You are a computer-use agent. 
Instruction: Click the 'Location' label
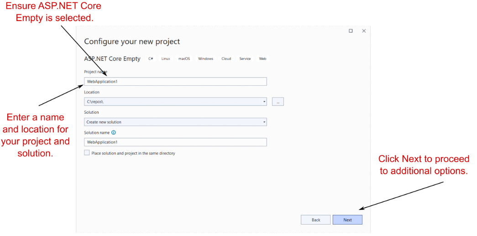pyautogui.click(x=92, y=92)
